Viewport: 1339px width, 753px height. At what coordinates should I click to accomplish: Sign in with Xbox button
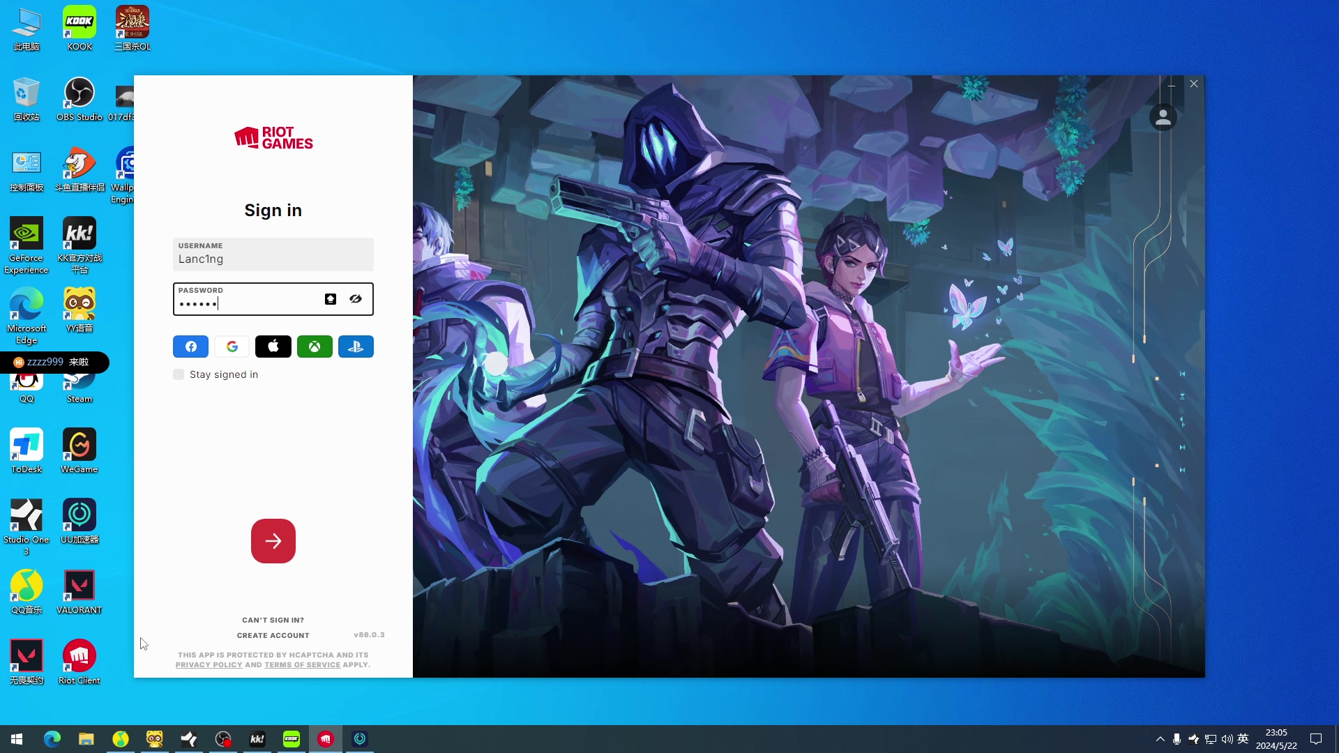coord(315,347)
